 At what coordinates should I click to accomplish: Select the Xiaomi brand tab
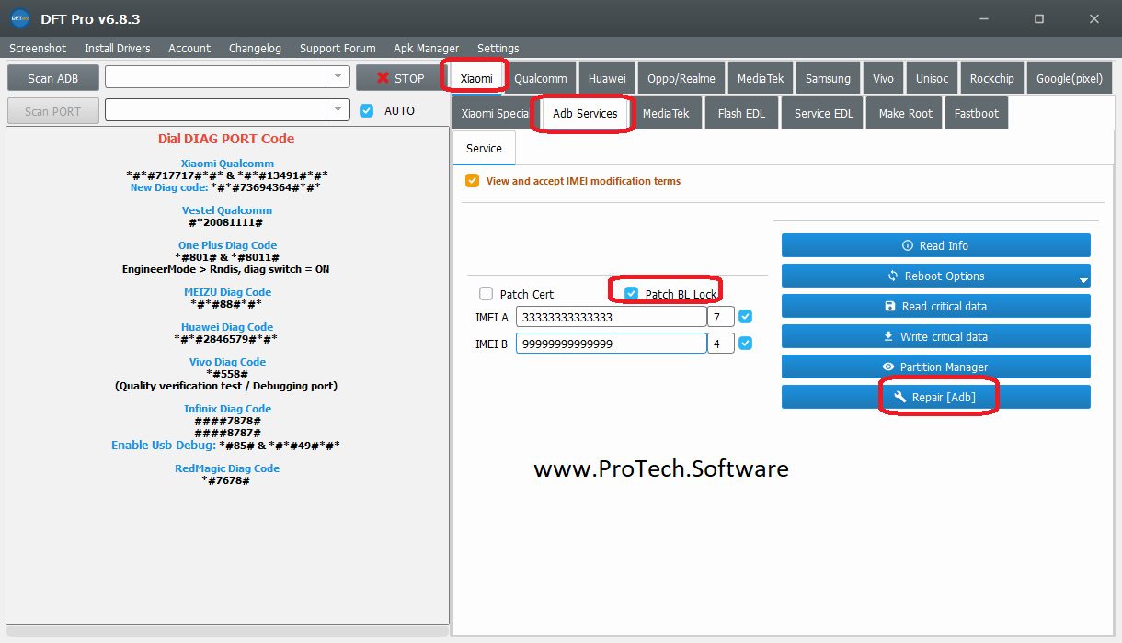coord(476,78)
